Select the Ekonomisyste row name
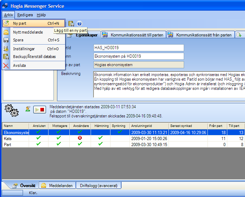 coord(16,133)
